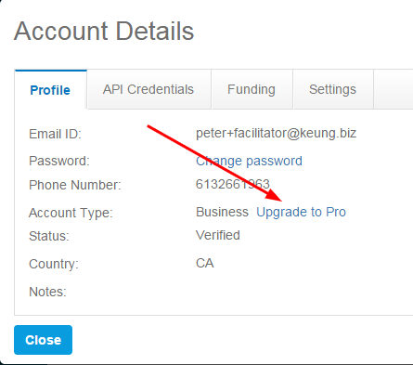
Task: Click the Account Type label
Action: (71, 213)
